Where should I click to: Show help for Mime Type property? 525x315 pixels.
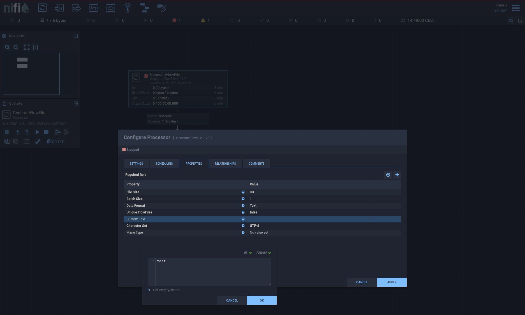243,233
